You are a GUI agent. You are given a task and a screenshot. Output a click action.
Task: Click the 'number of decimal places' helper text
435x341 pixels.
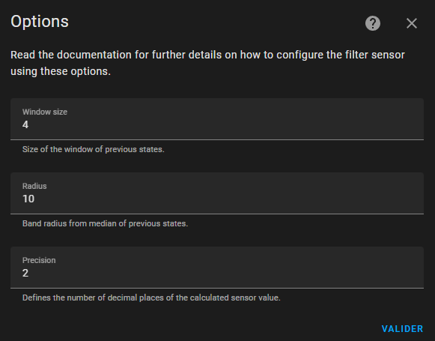pyautogui.click(x=151, y=298)
